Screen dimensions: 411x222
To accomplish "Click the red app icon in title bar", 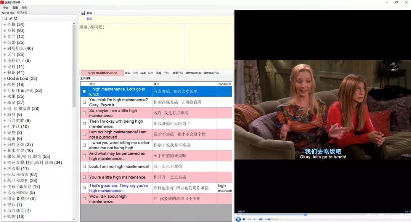I will tap(2, 2).
